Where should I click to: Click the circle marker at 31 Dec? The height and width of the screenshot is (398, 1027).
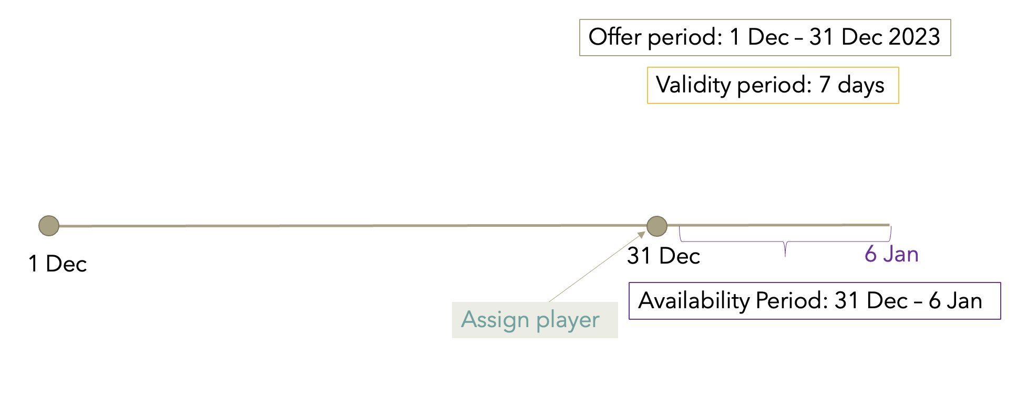(x=656, y=226)
